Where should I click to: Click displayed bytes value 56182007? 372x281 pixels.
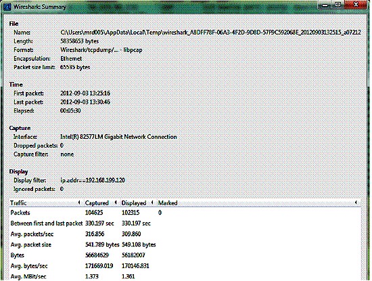pos(133,255)
